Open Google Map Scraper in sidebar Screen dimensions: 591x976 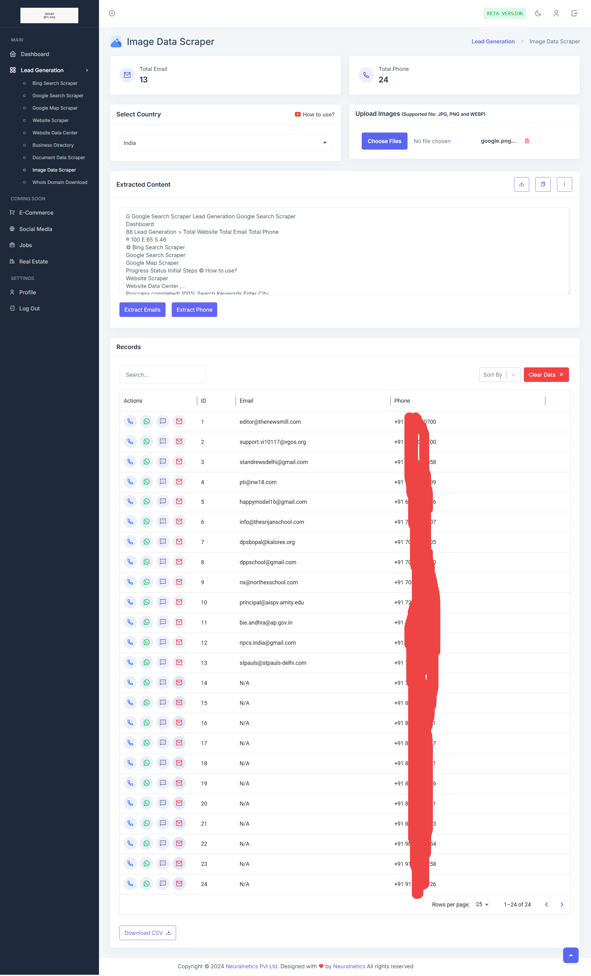(x=55, y=108)
